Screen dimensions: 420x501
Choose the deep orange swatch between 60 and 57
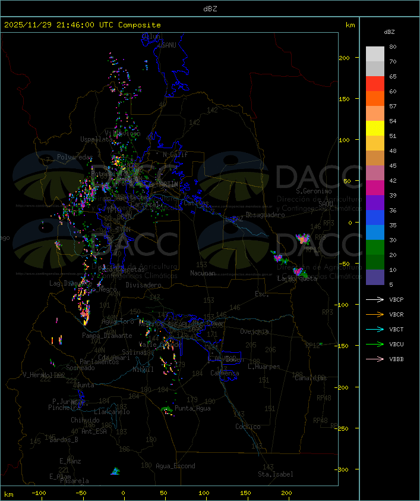[375, 98]
